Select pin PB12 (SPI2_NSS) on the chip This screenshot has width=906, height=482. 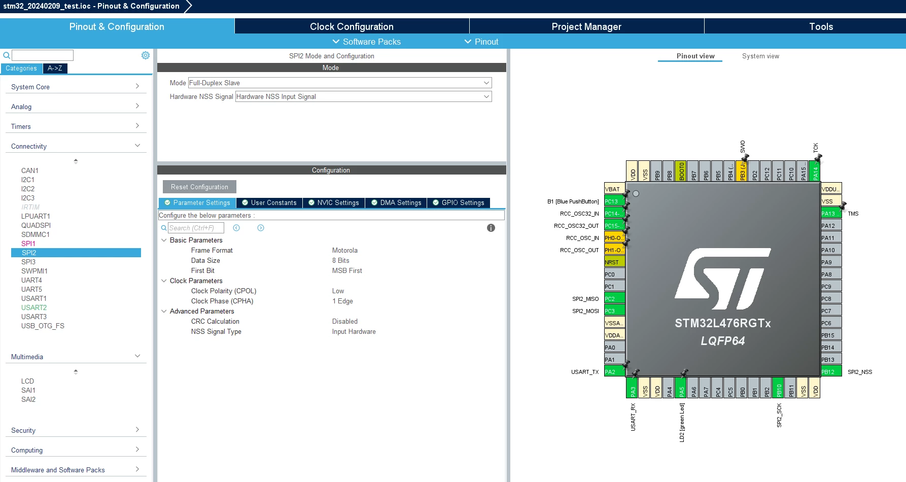[x=831, y=371]
